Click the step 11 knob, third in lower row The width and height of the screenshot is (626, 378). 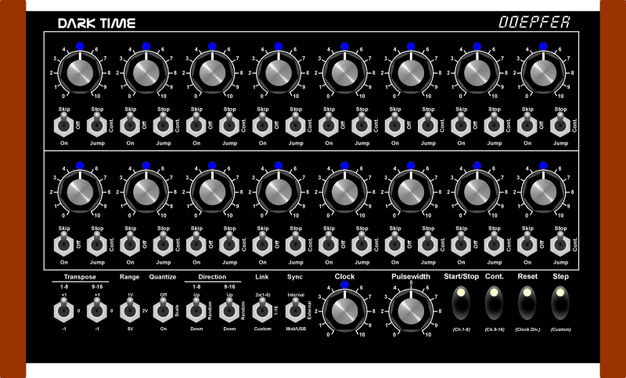[212, 193]
